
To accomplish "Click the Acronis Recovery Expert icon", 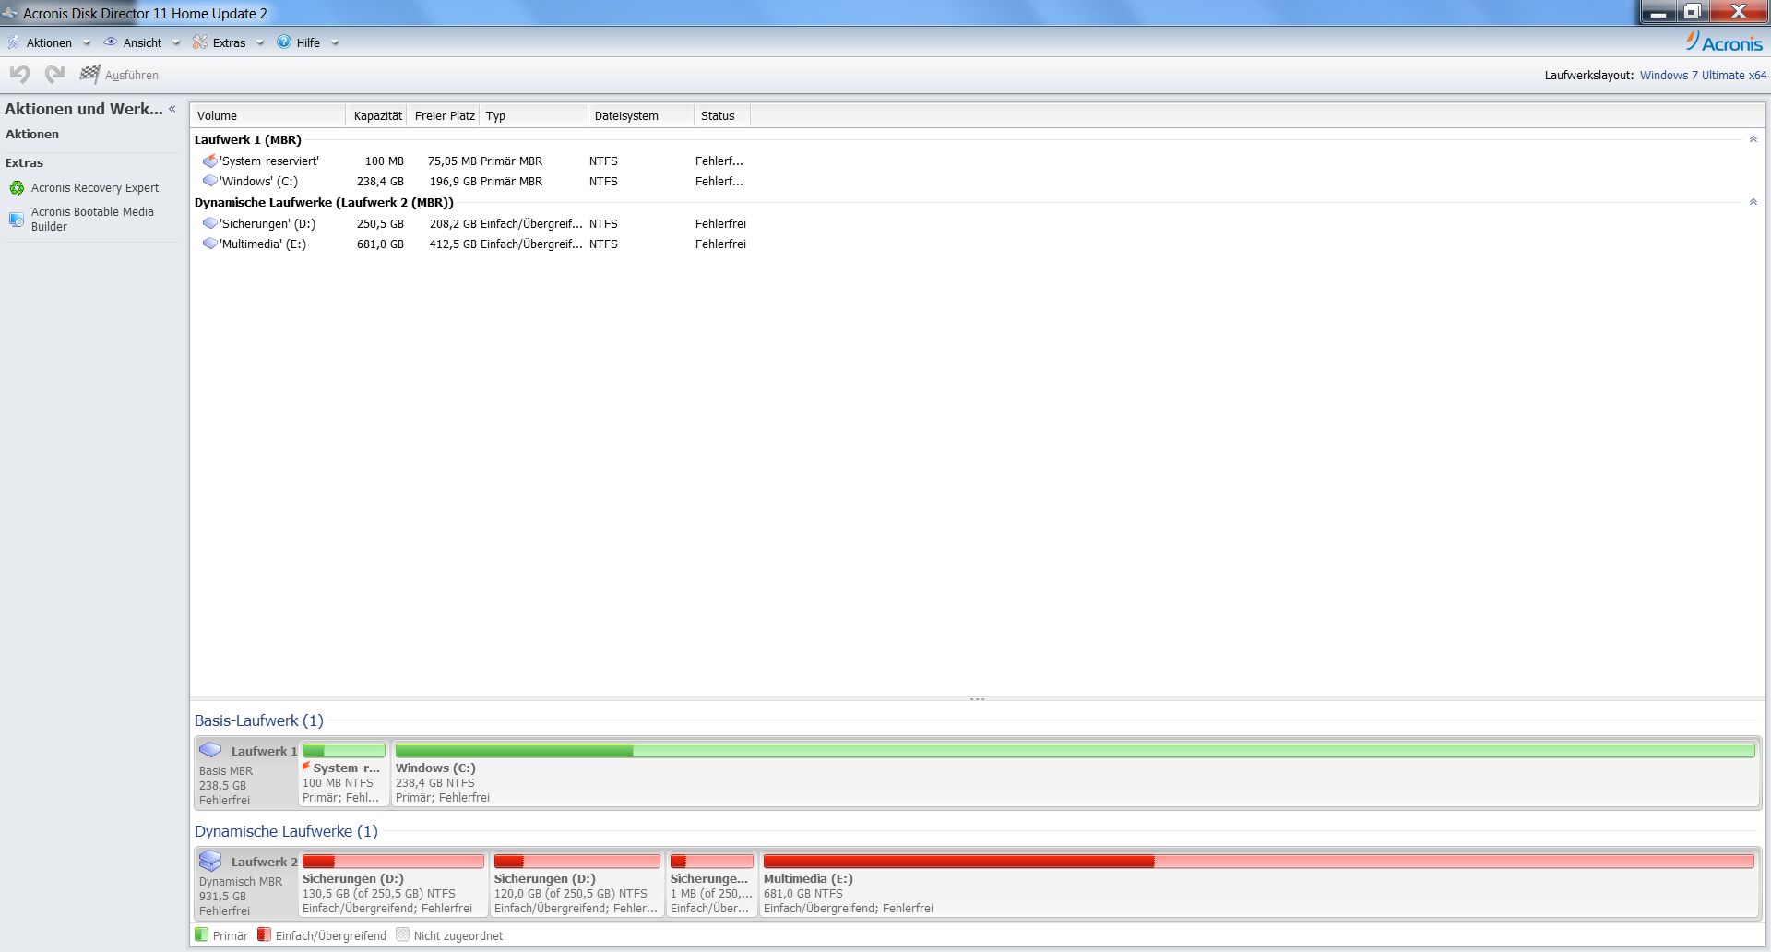I will click(17, 188).
